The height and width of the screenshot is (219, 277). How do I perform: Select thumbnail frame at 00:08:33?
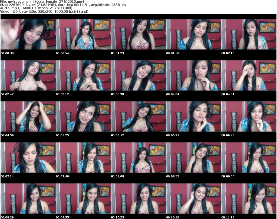click(194, 158)
